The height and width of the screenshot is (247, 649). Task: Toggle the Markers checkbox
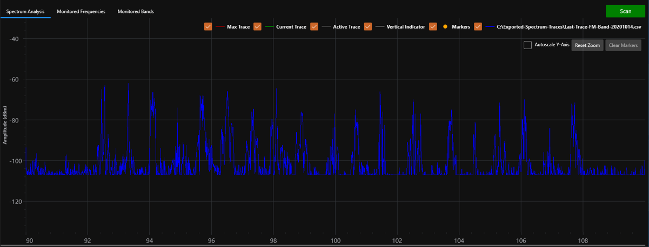433,26
